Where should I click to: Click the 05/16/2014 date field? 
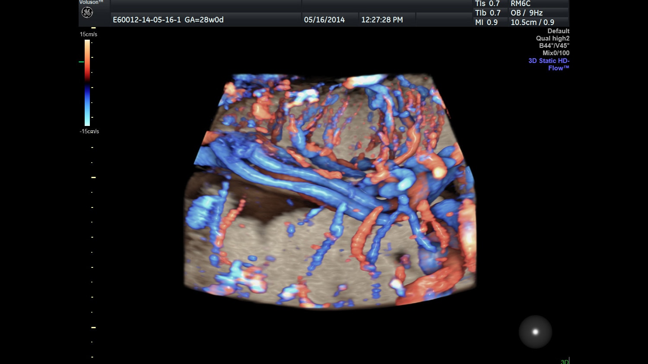point(325,19)
